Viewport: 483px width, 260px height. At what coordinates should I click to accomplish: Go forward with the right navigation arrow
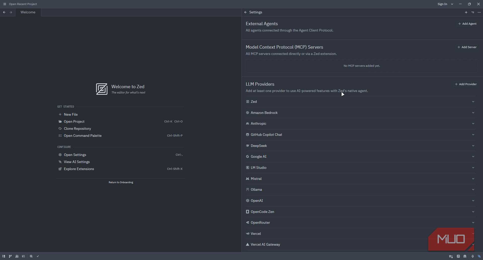[11, 12]
